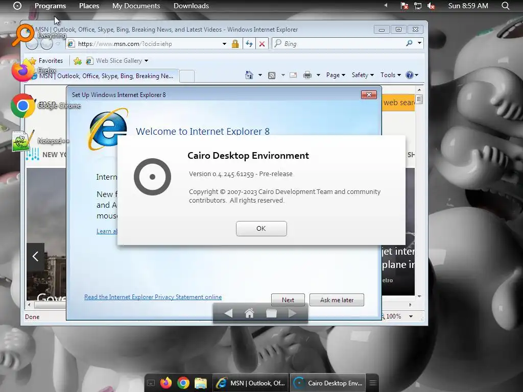Open the Page menu in IE
The width and height of the screenshot is (523, 392).
[336, 75]
